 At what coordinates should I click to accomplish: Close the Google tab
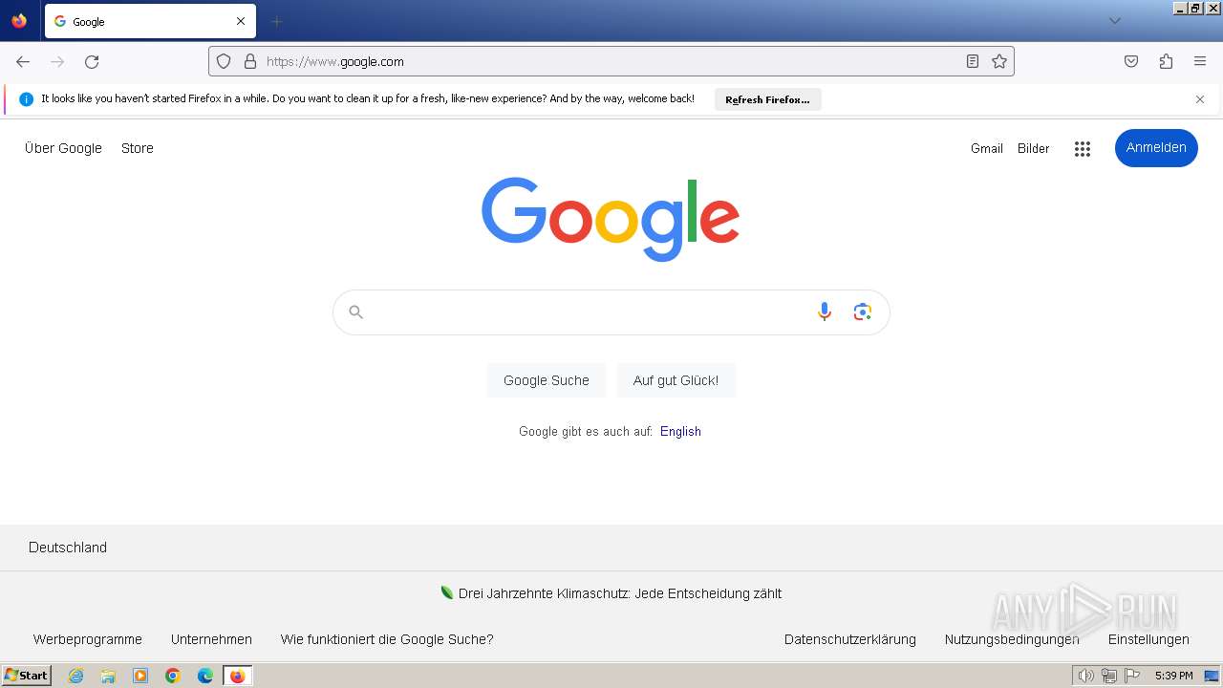click(x=241, y=21)
